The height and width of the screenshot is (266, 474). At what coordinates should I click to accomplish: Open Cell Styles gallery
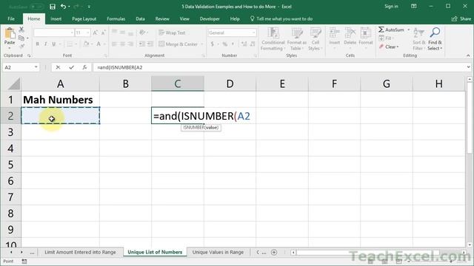coord(316,39)
